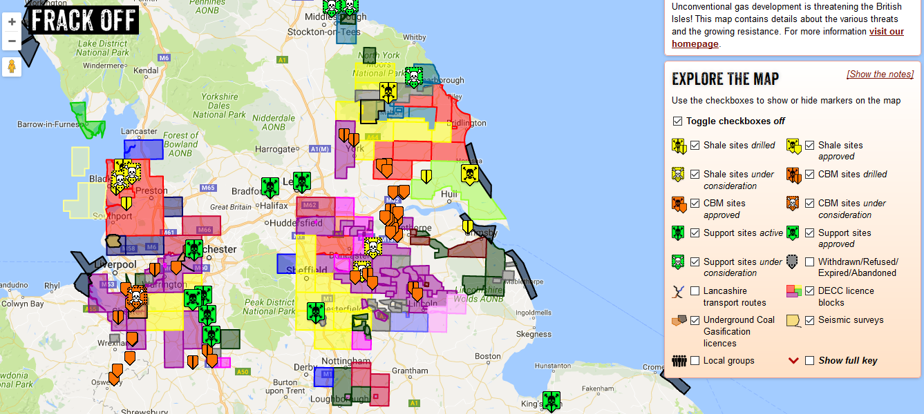Screen dimensions: 924x414
Task: Select the Street View pegman icon
Action: pos(12,67)
